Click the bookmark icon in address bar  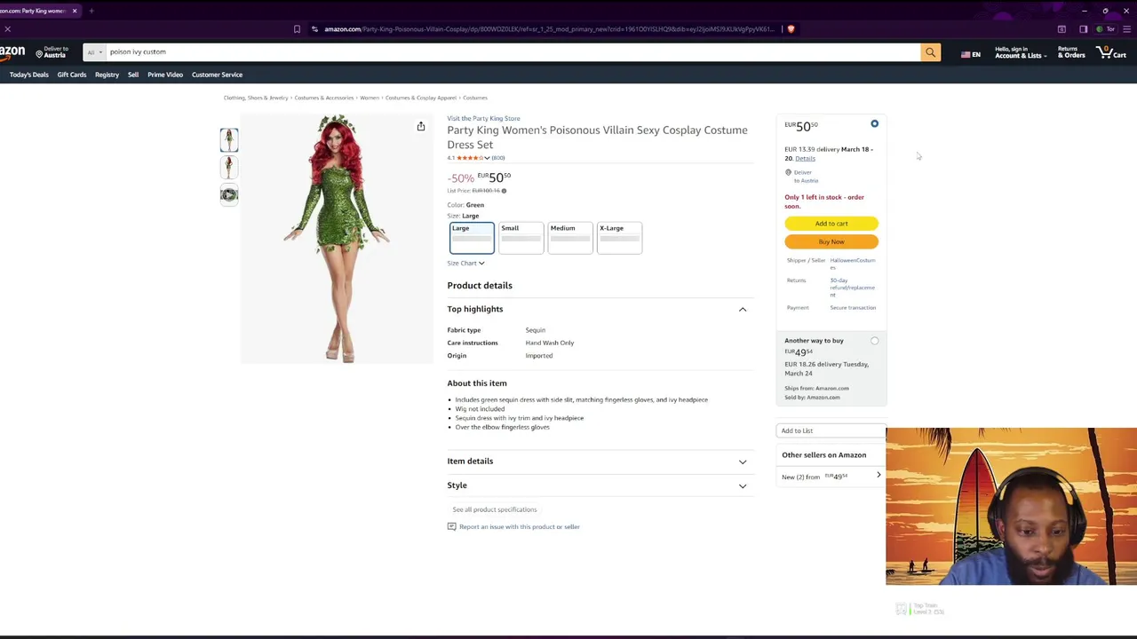tap(297, 29)
